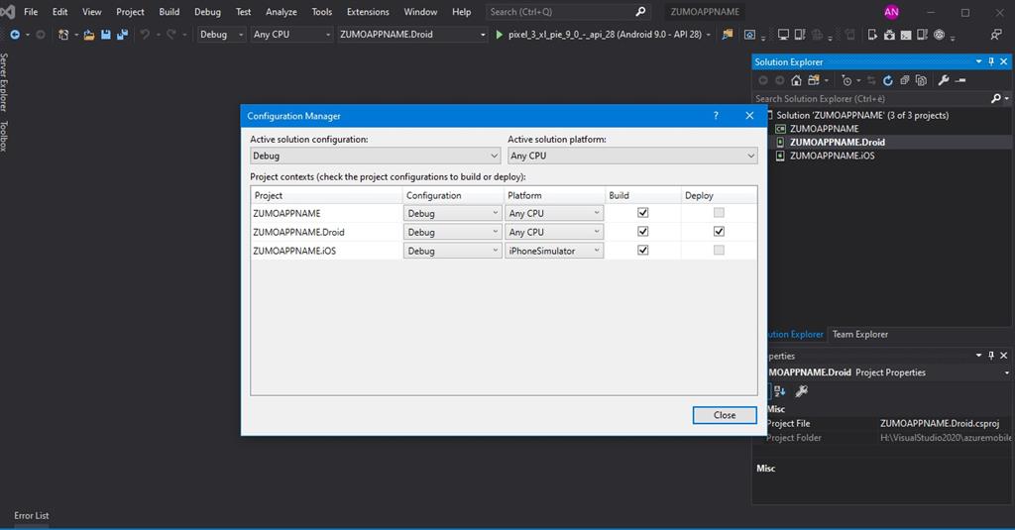Open Configuration dropdown for ZUMOAPPNAME.Droid row
This screenshot has height=530, width=1015.
pyautogui.click(x=452, y=232)
